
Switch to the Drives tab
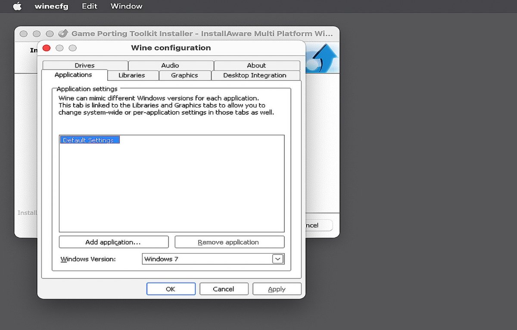(x=84, y=65)
